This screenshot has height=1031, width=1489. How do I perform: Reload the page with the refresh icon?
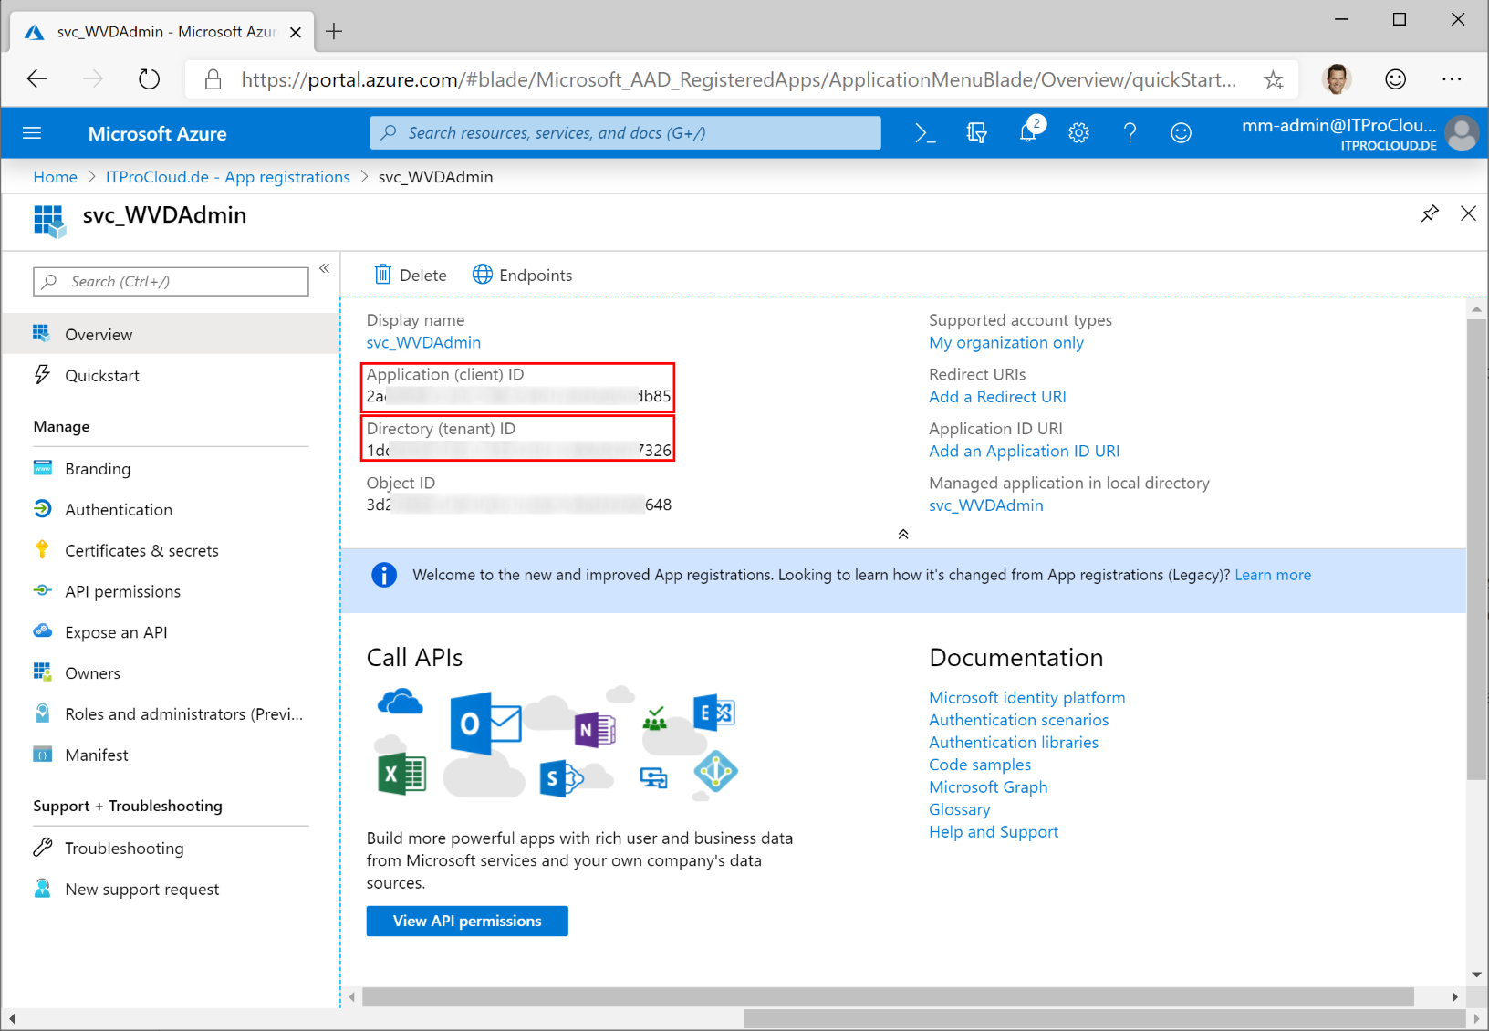149,79
